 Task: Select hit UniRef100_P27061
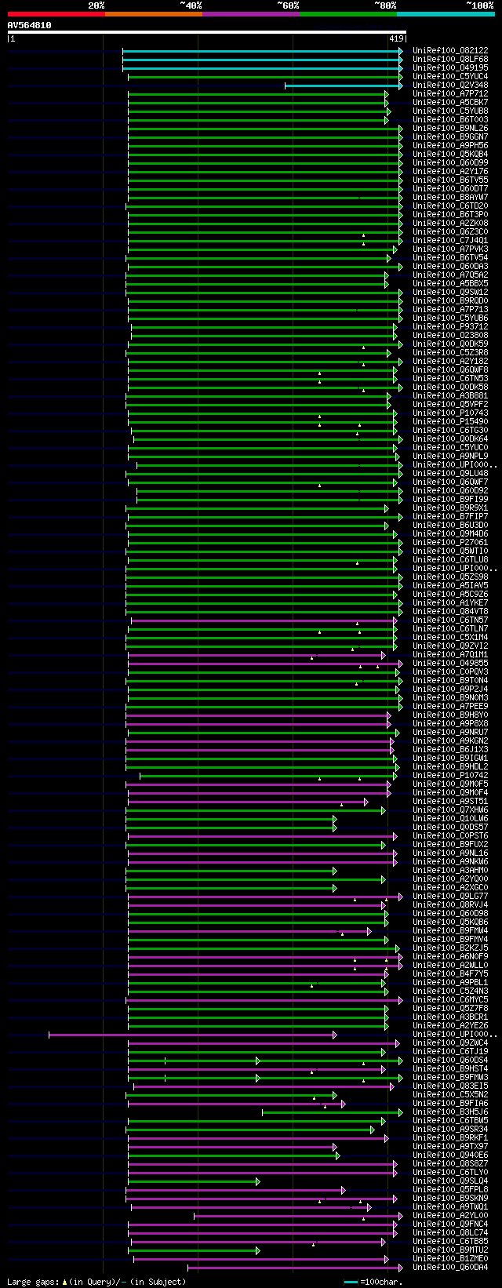(450, 543)
